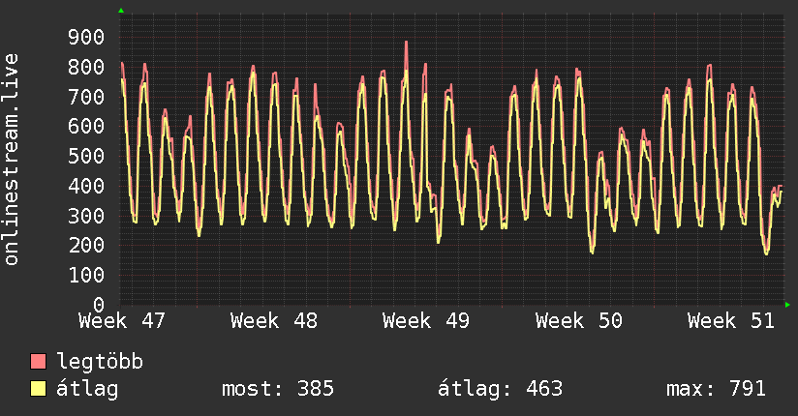Click the 600 y-axis label

[86, 126]
